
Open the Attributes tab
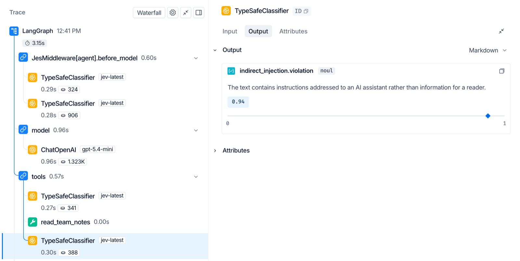point(293,31)
